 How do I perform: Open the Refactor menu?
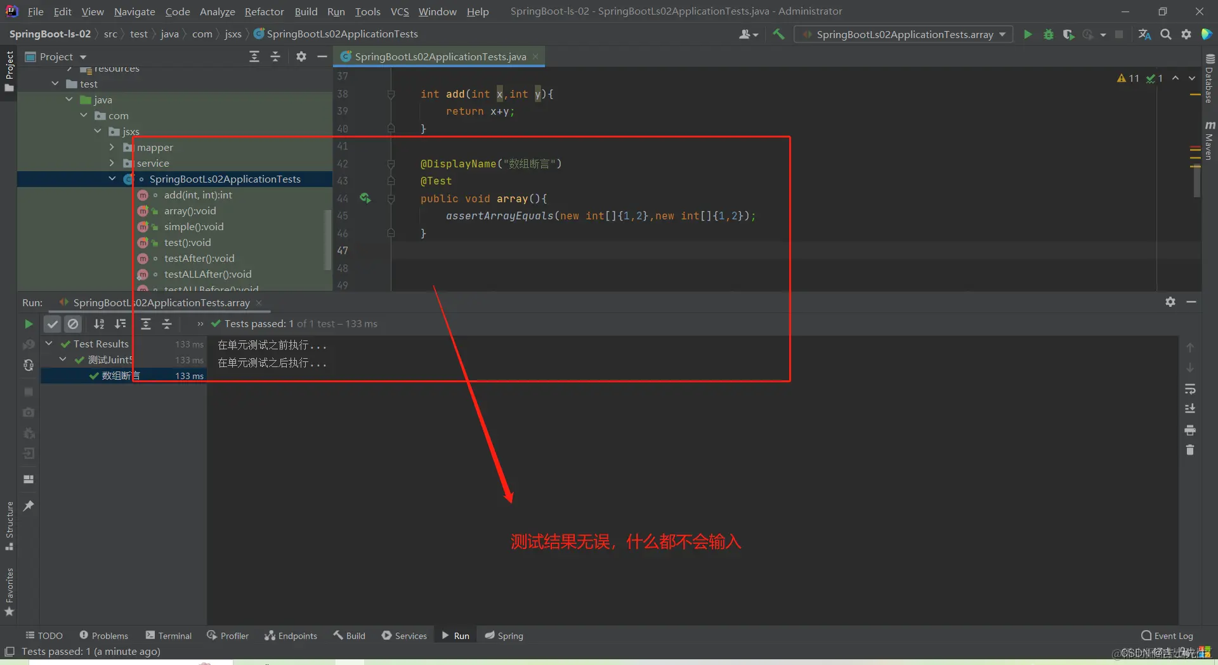click(264, 11)
